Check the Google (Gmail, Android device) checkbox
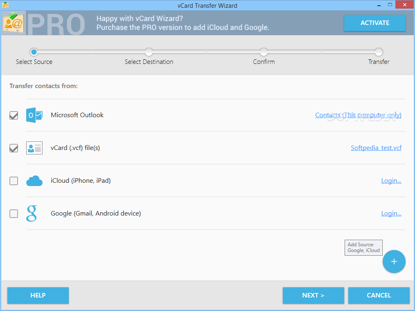The image size is (415, 311). tap(14, 213)
